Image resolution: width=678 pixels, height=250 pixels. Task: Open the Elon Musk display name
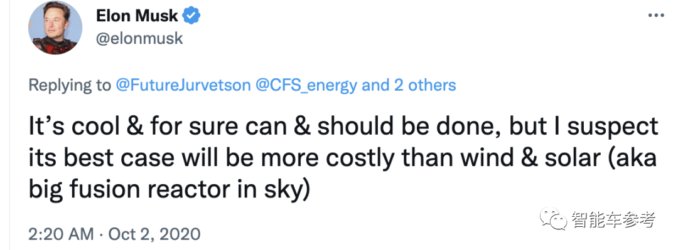[x=136, y=16]
